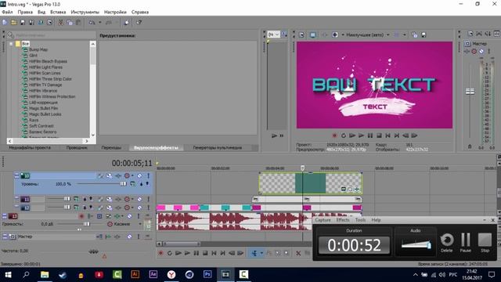Click the Save project toolbar icon

point(23,23)
